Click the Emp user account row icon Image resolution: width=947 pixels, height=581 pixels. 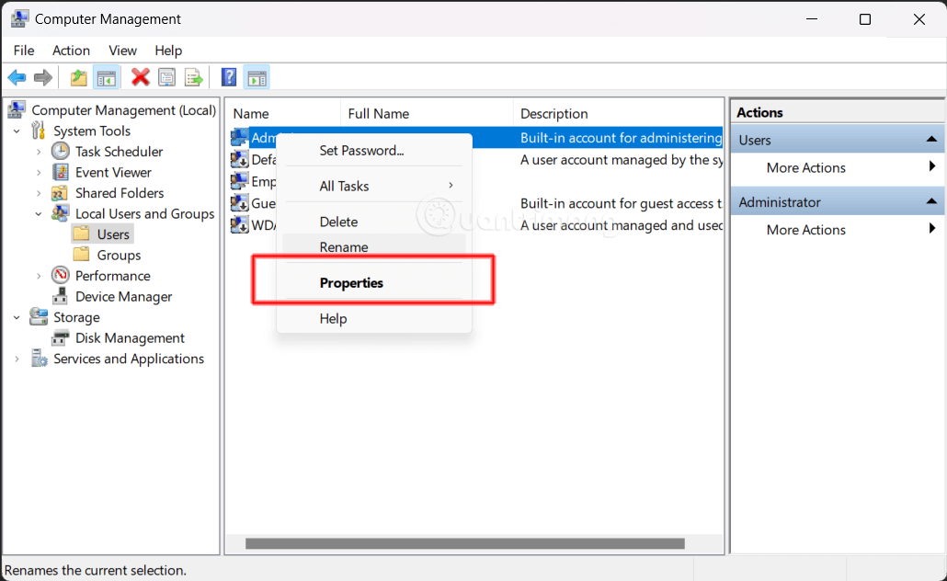click(x=240, y=181)
